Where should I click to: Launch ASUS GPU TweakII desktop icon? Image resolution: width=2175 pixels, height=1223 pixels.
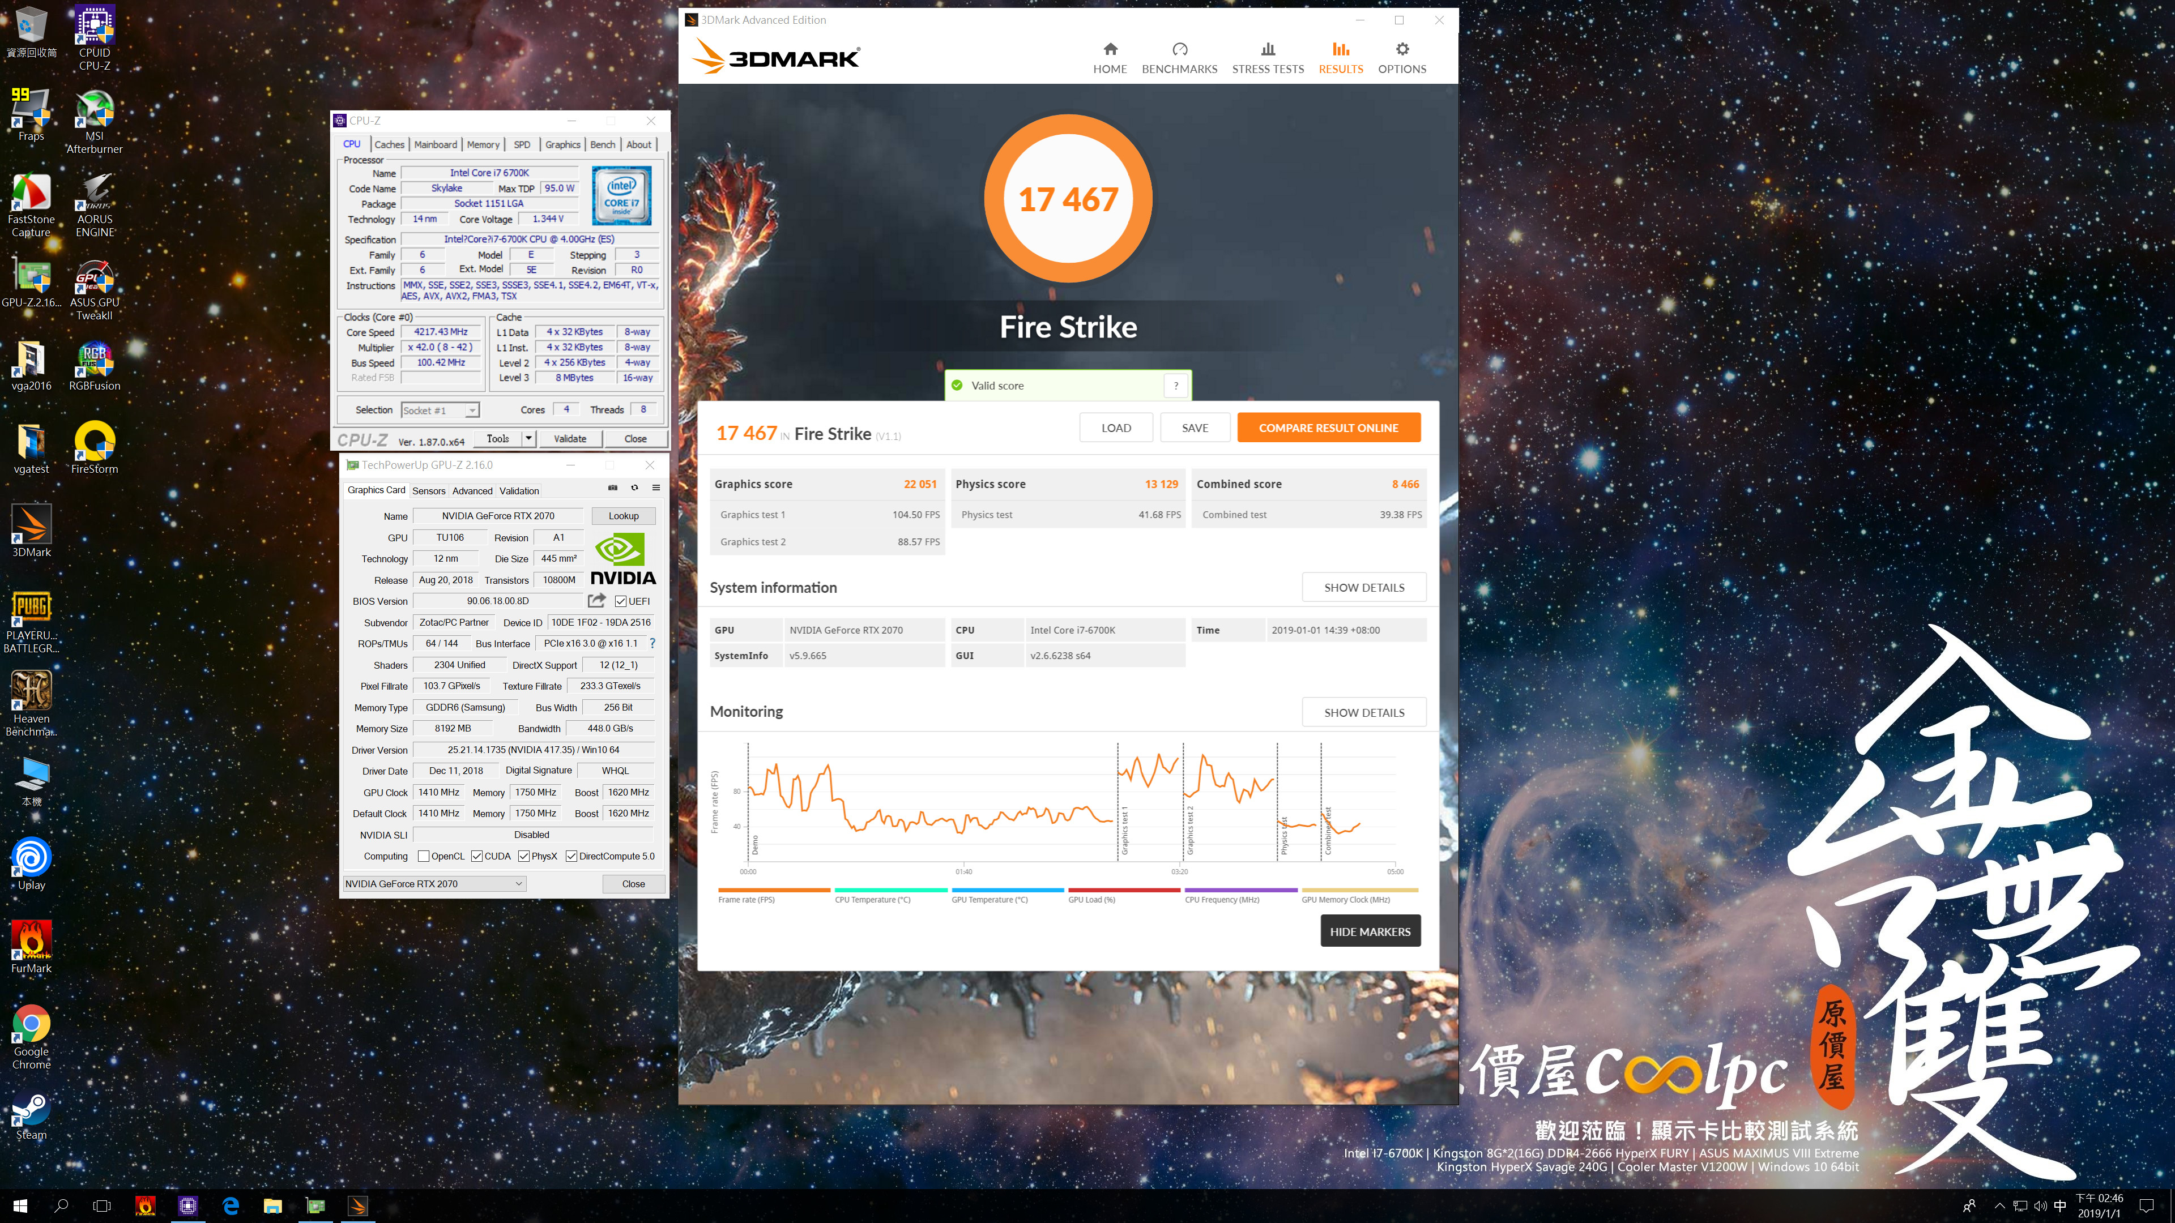point(95,289)
